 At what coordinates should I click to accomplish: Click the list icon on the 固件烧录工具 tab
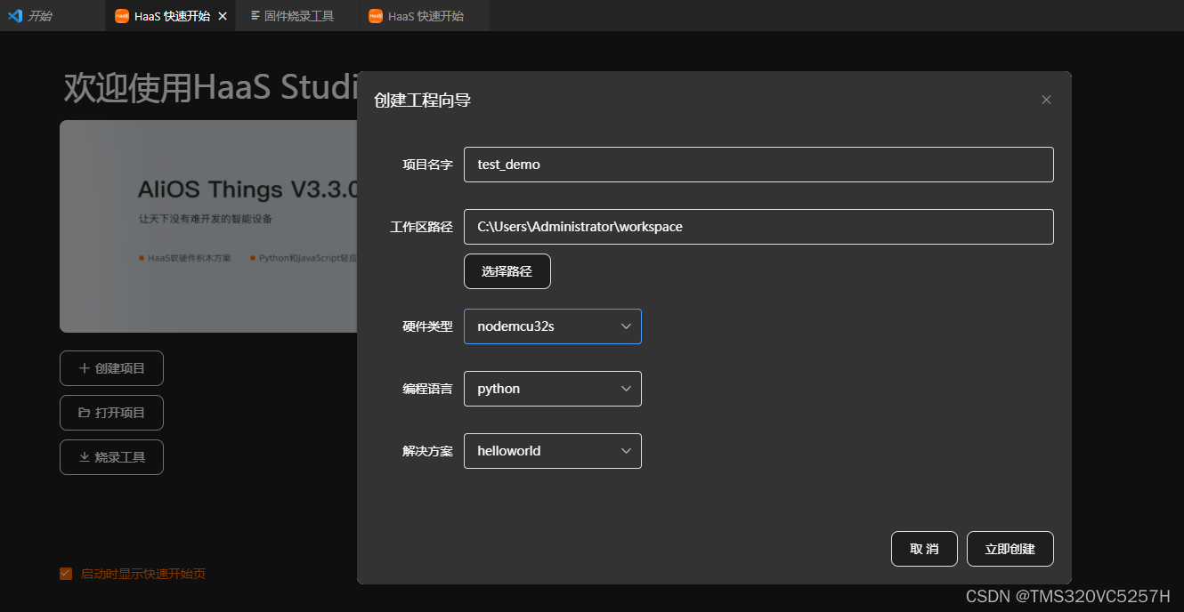point(255,16)
